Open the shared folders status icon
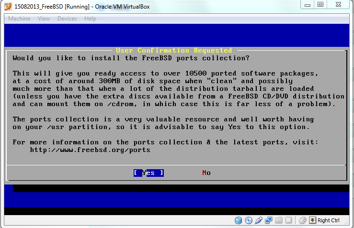Screen dimensions: 354x228 click(x=278, y=220)
